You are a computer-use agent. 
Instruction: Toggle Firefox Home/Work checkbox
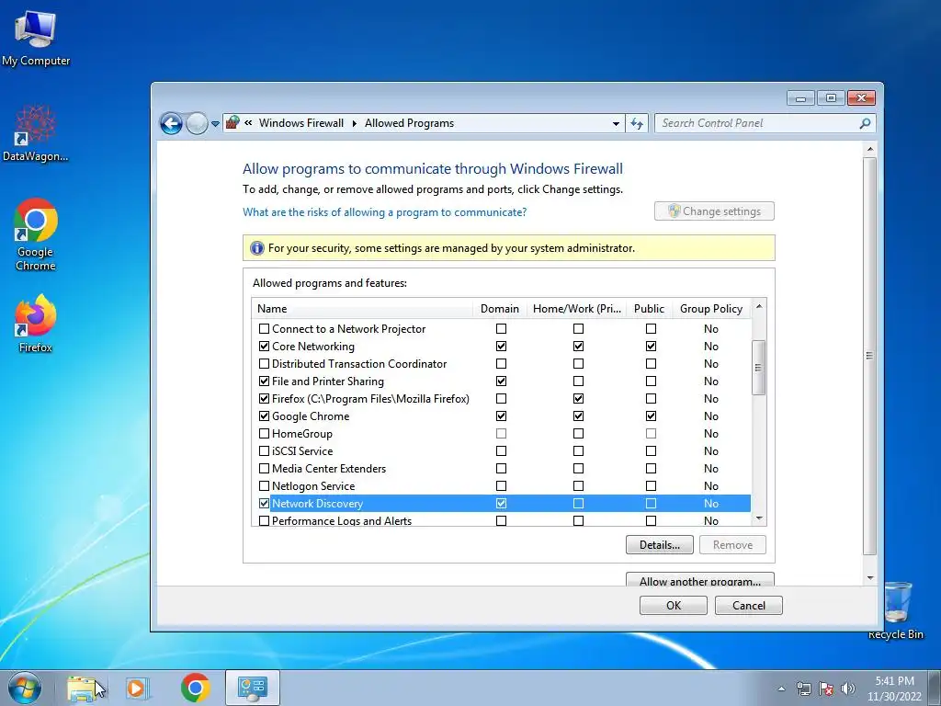[x=578, y=399]
